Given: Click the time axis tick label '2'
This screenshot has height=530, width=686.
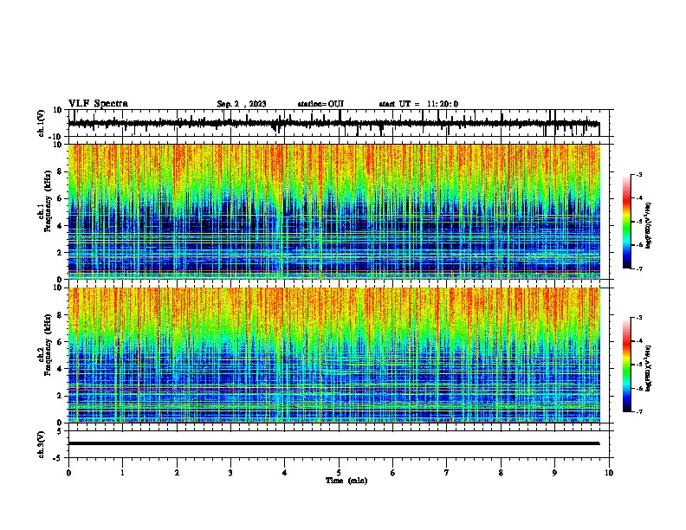Looking at the screenshot, I should (177, 473).
